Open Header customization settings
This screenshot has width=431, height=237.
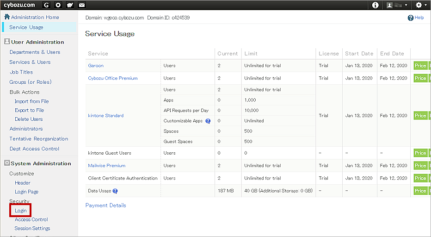click(x=23, y=183)
